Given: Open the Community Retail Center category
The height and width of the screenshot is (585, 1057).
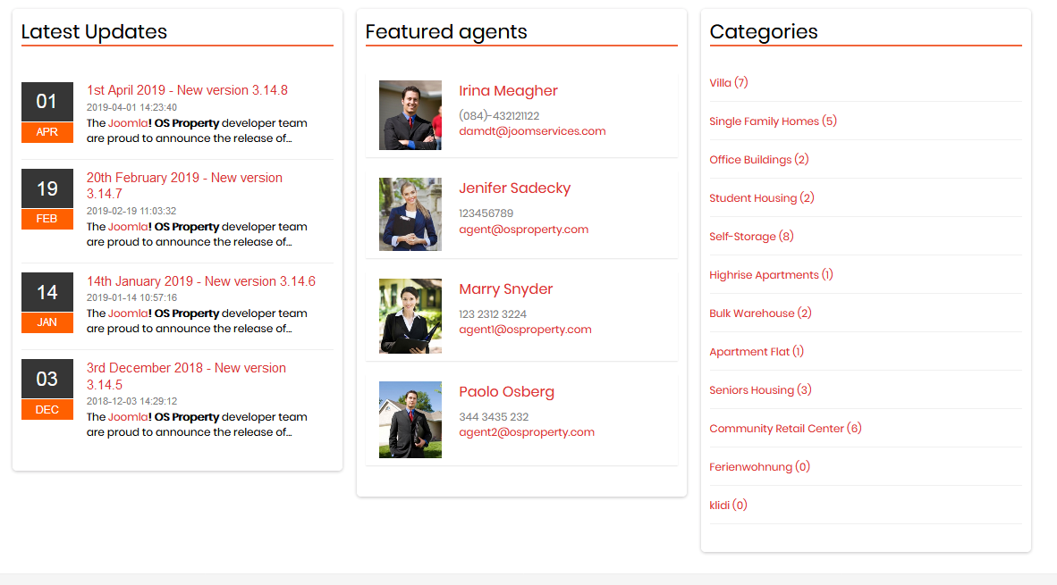Looking at the screenshot, I should (785, 429).
